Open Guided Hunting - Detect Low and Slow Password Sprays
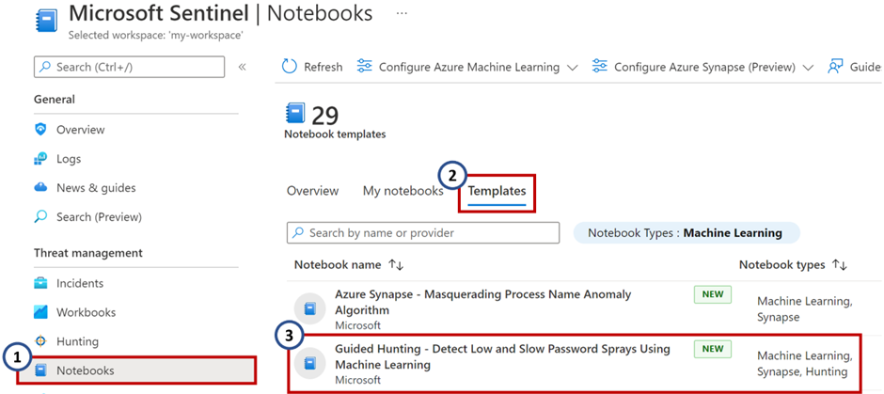The image size is (884, 394). pyautogui.click(x=502, y=356)
